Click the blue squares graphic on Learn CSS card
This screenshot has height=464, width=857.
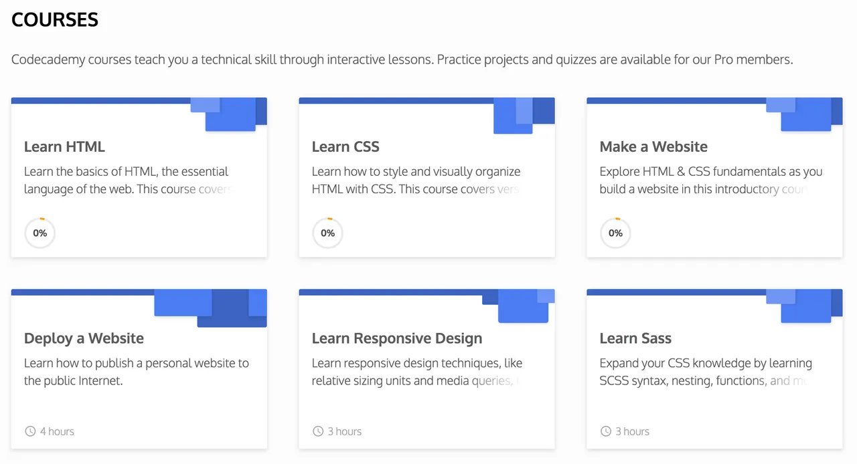pos(524,116)
